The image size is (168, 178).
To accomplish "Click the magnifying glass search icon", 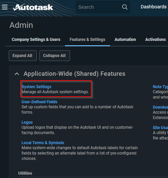I will 125,7.
